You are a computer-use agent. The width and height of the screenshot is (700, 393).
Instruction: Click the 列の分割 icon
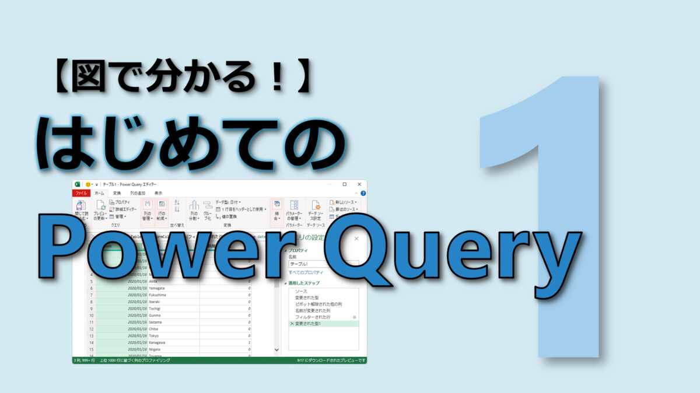coord(194,205)
